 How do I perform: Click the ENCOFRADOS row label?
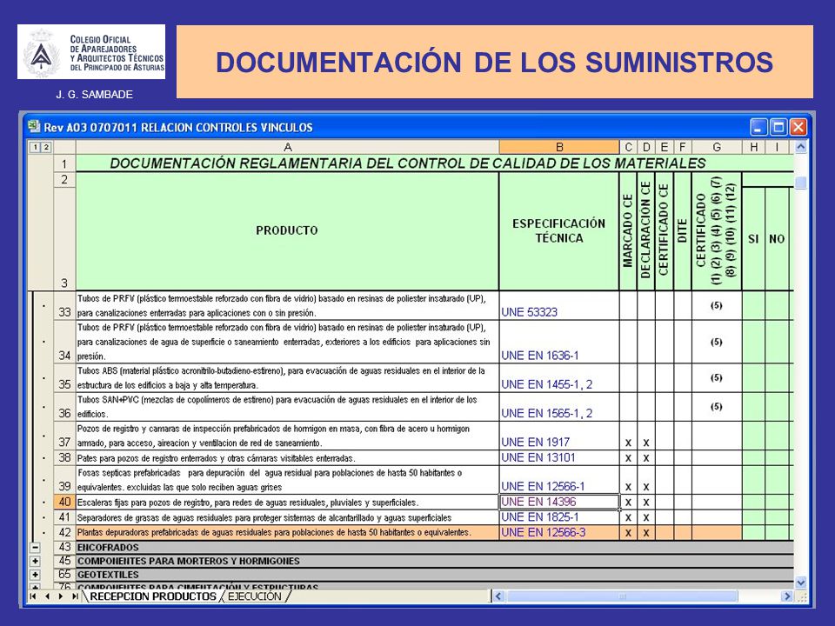pyautogui.click(x=108, y=547)
